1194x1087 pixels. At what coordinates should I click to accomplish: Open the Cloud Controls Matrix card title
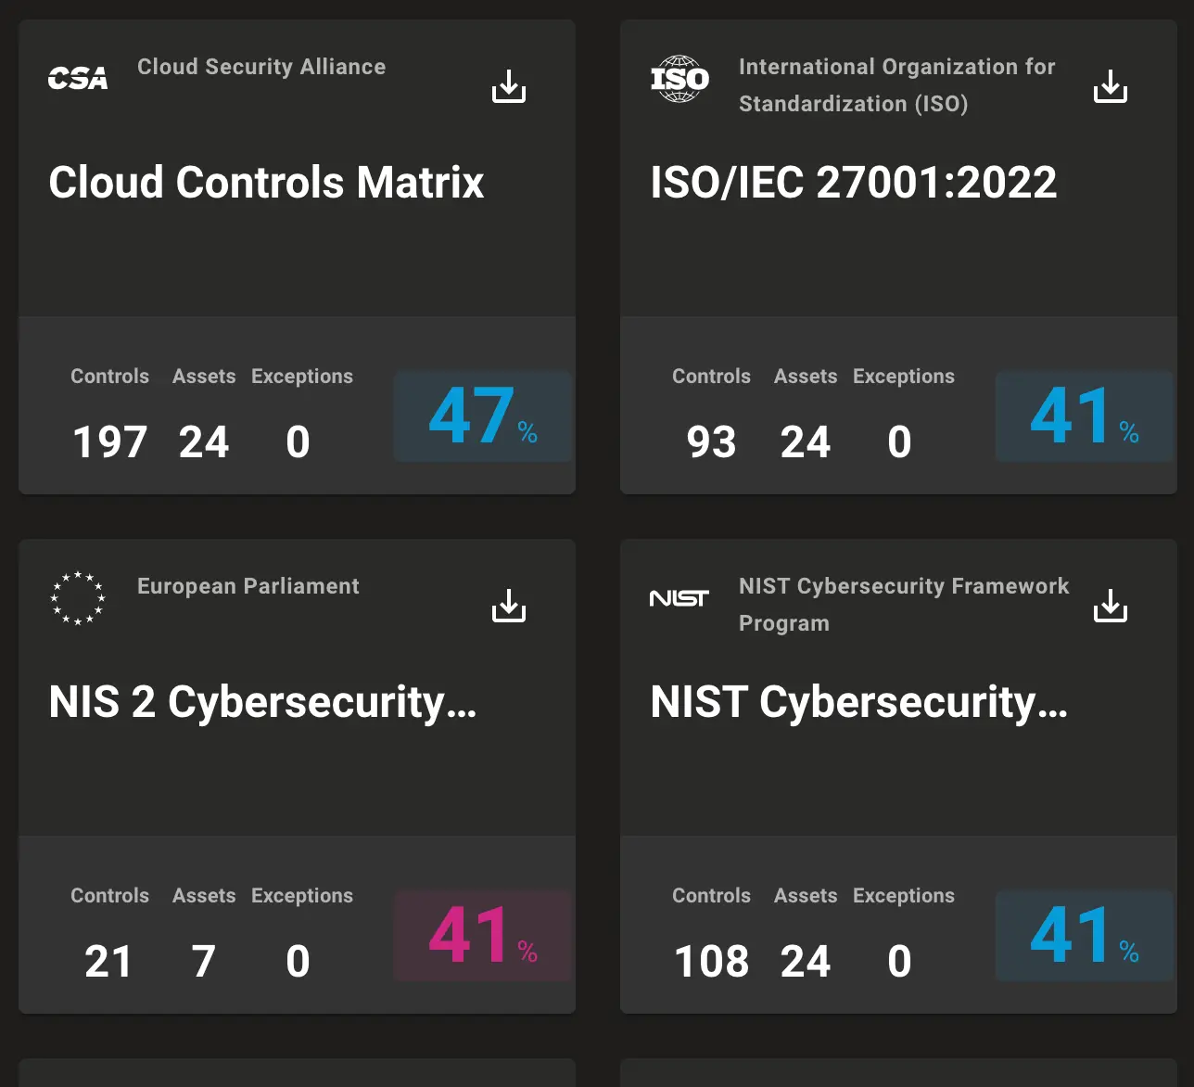coord(266,182)
